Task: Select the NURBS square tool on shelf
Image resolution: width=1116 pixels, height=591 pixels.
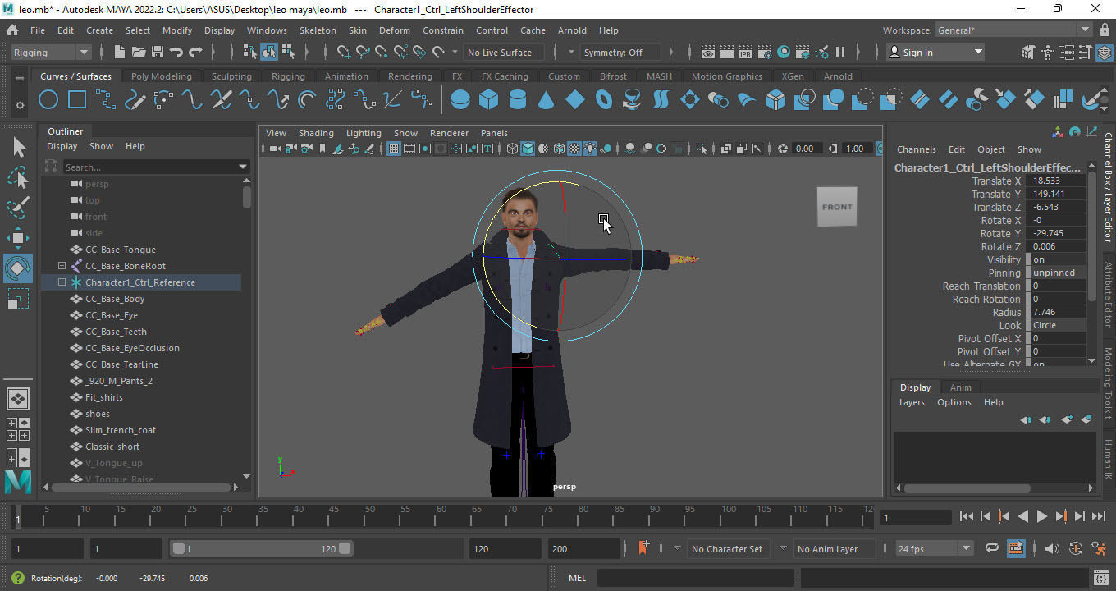Action: [x=77, y=100]
